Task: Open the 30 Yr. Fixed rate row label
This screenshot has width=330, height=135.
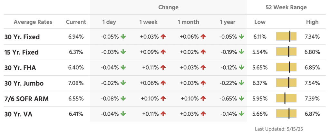Action: (x=22, y=37)
